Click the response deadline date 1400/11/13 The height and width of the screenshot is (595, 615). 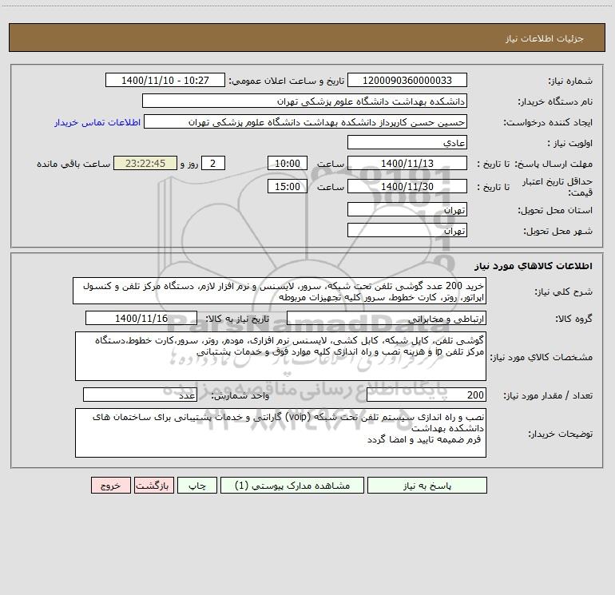(407, 163)
